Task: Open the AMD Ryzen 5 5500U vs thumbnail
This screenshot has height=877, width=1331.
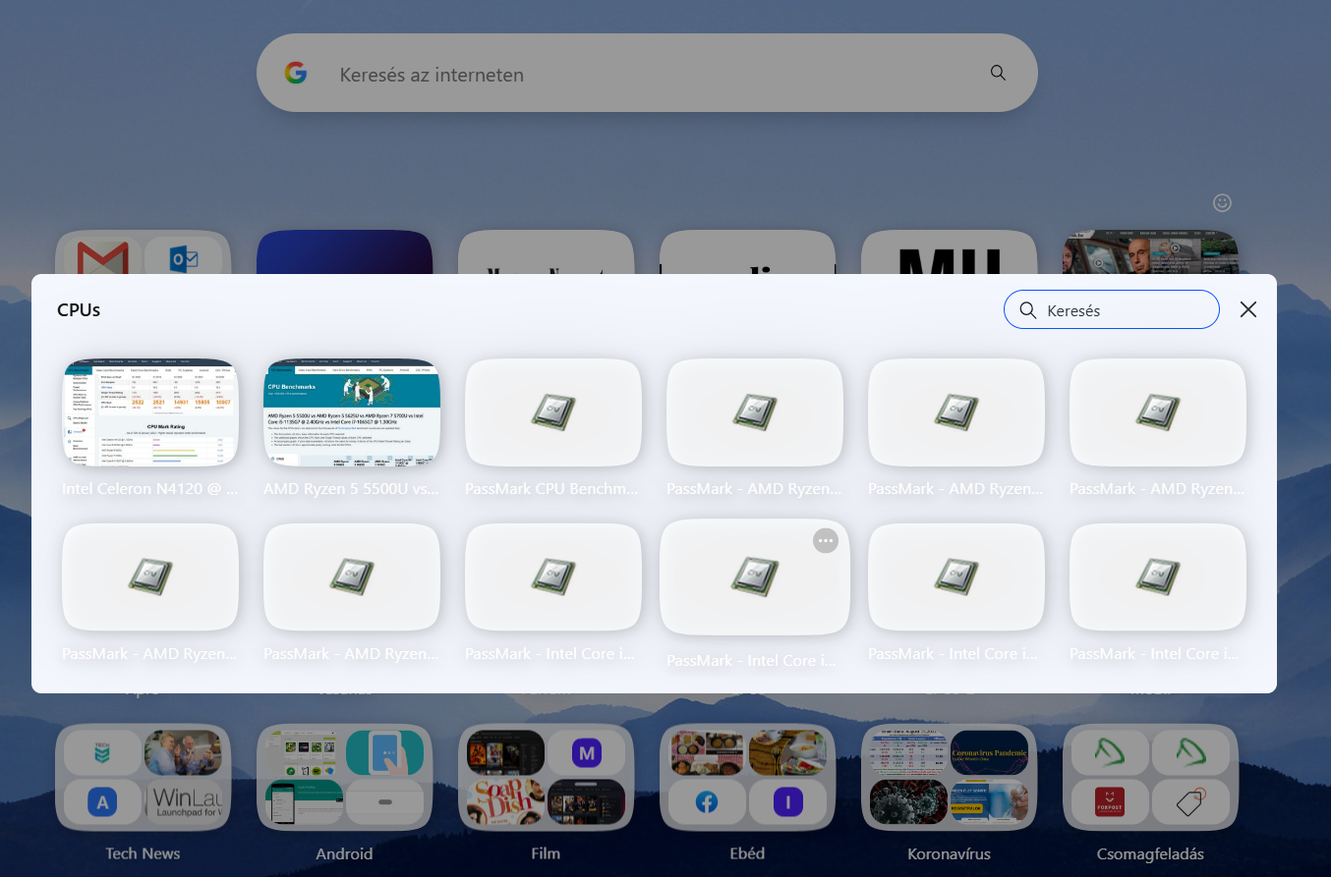Action: coord(352,412)
